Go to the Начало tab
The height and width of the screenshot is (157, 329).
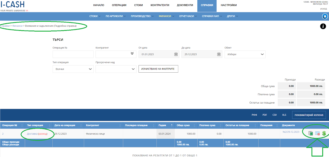click(99, 5)
